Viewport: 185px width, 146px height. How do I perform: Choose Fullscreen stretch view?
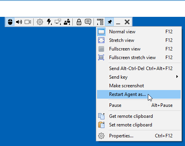point(139,58)
